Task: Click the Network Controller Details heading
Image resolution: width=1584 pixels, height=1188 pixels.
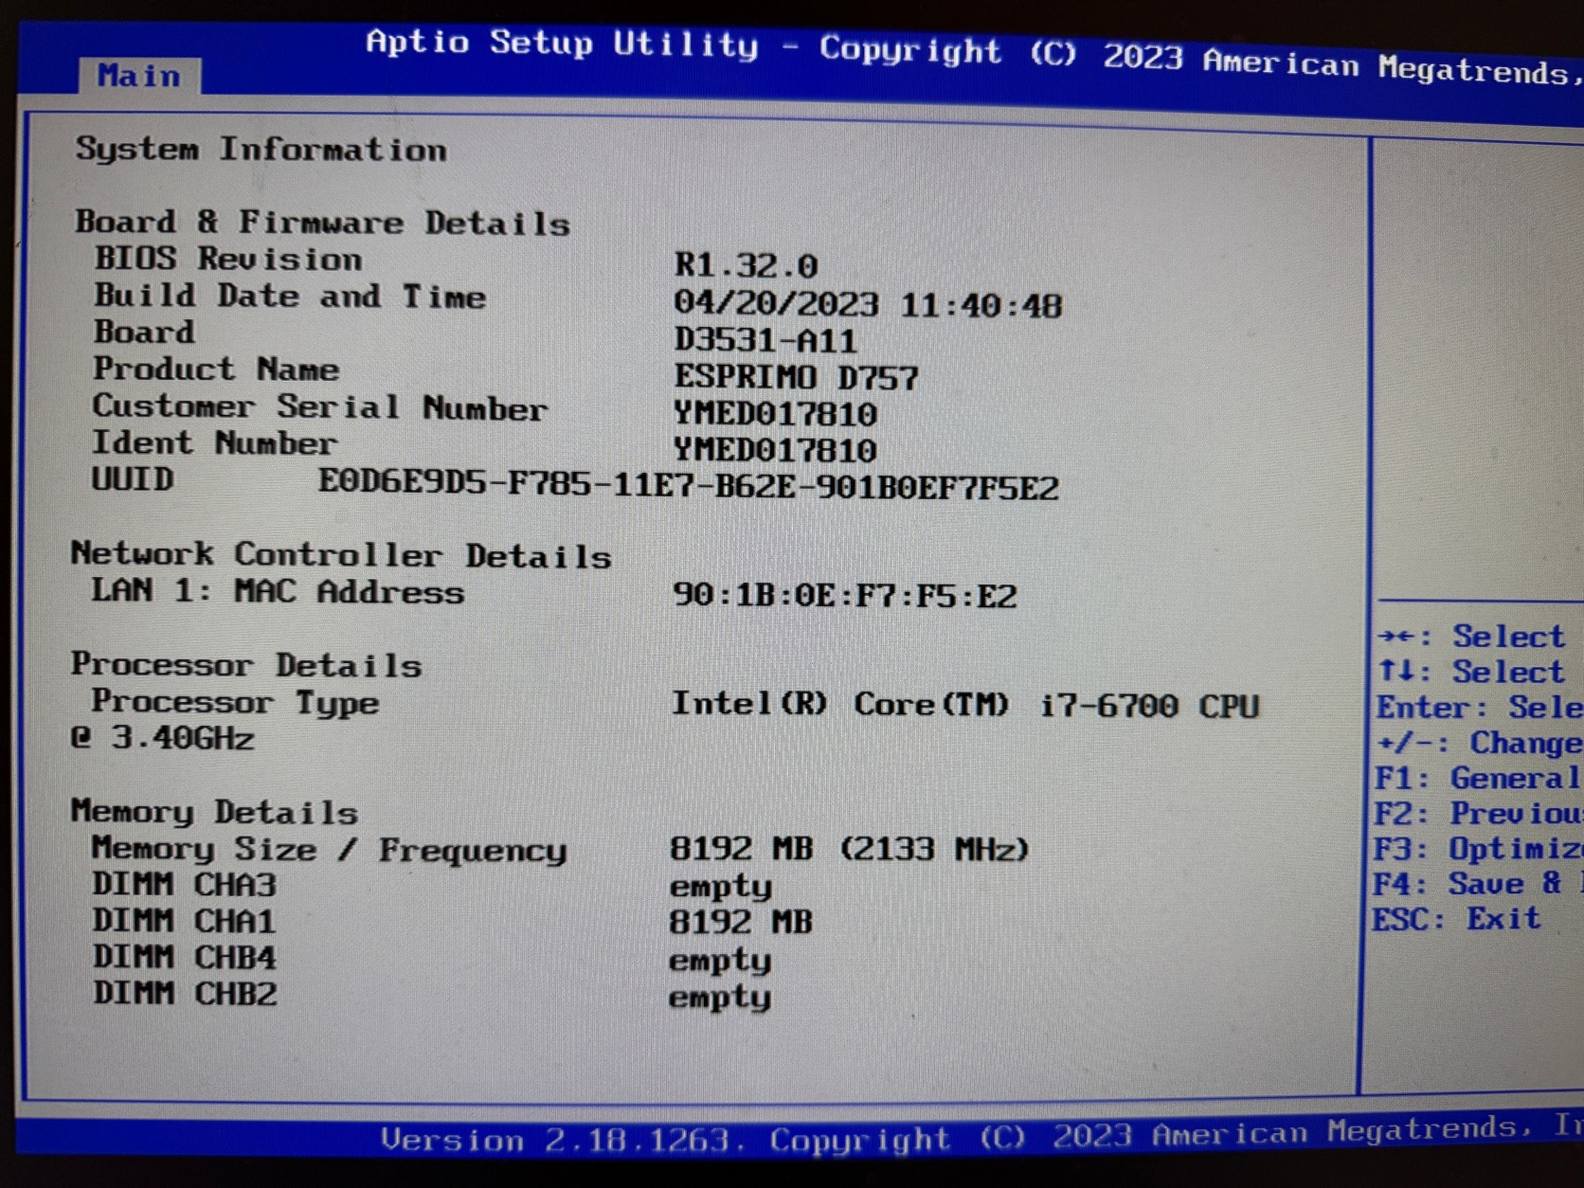Action: click(341, 554)
